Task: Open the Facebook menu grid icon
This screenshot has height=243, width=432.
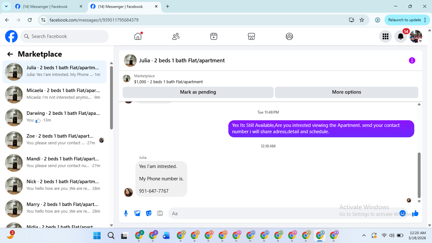Action: click(386, 36)
